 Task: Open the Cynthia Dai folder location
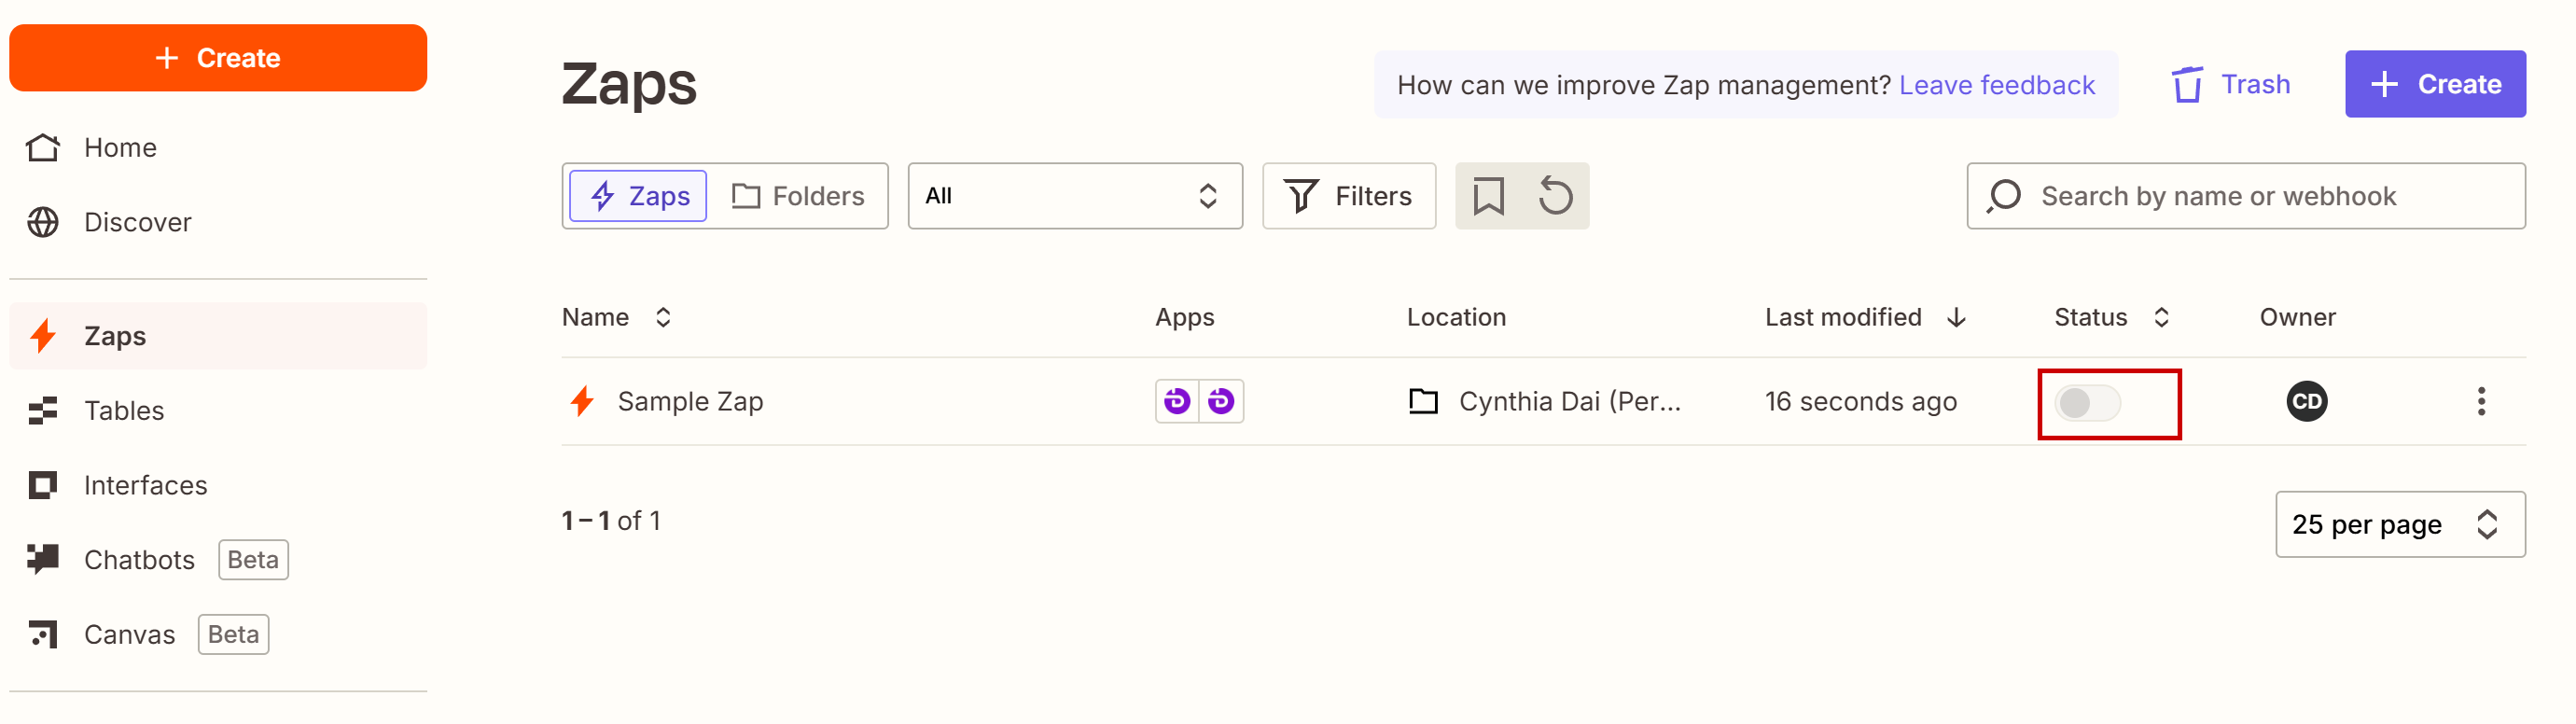(1569, 401)
